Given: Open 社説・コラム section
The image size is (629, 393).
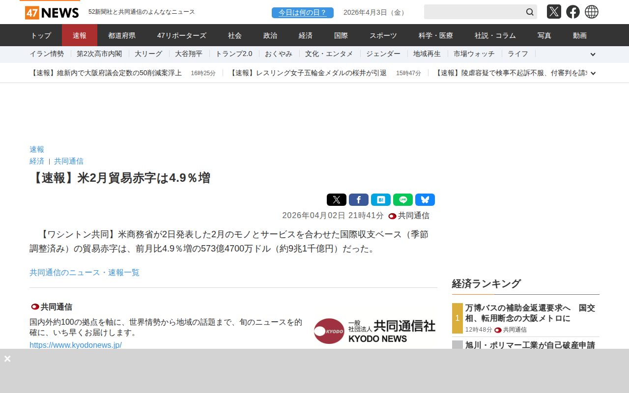Looking at the screenshot, I should (x=495, y=35).
